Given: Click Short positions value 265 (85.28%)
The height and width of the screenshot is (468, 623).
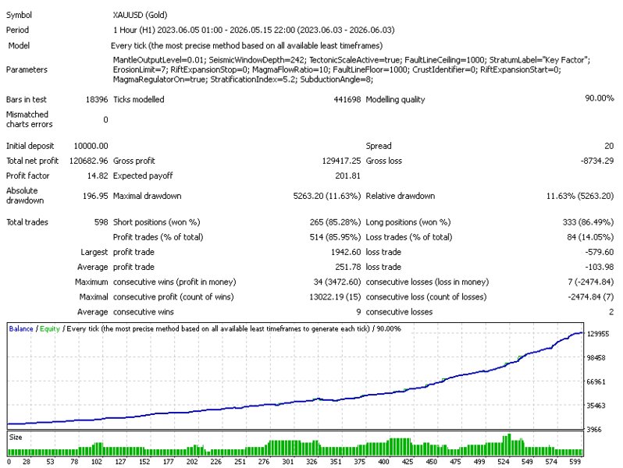Looking at the screenshot, I should coord(335,222).
